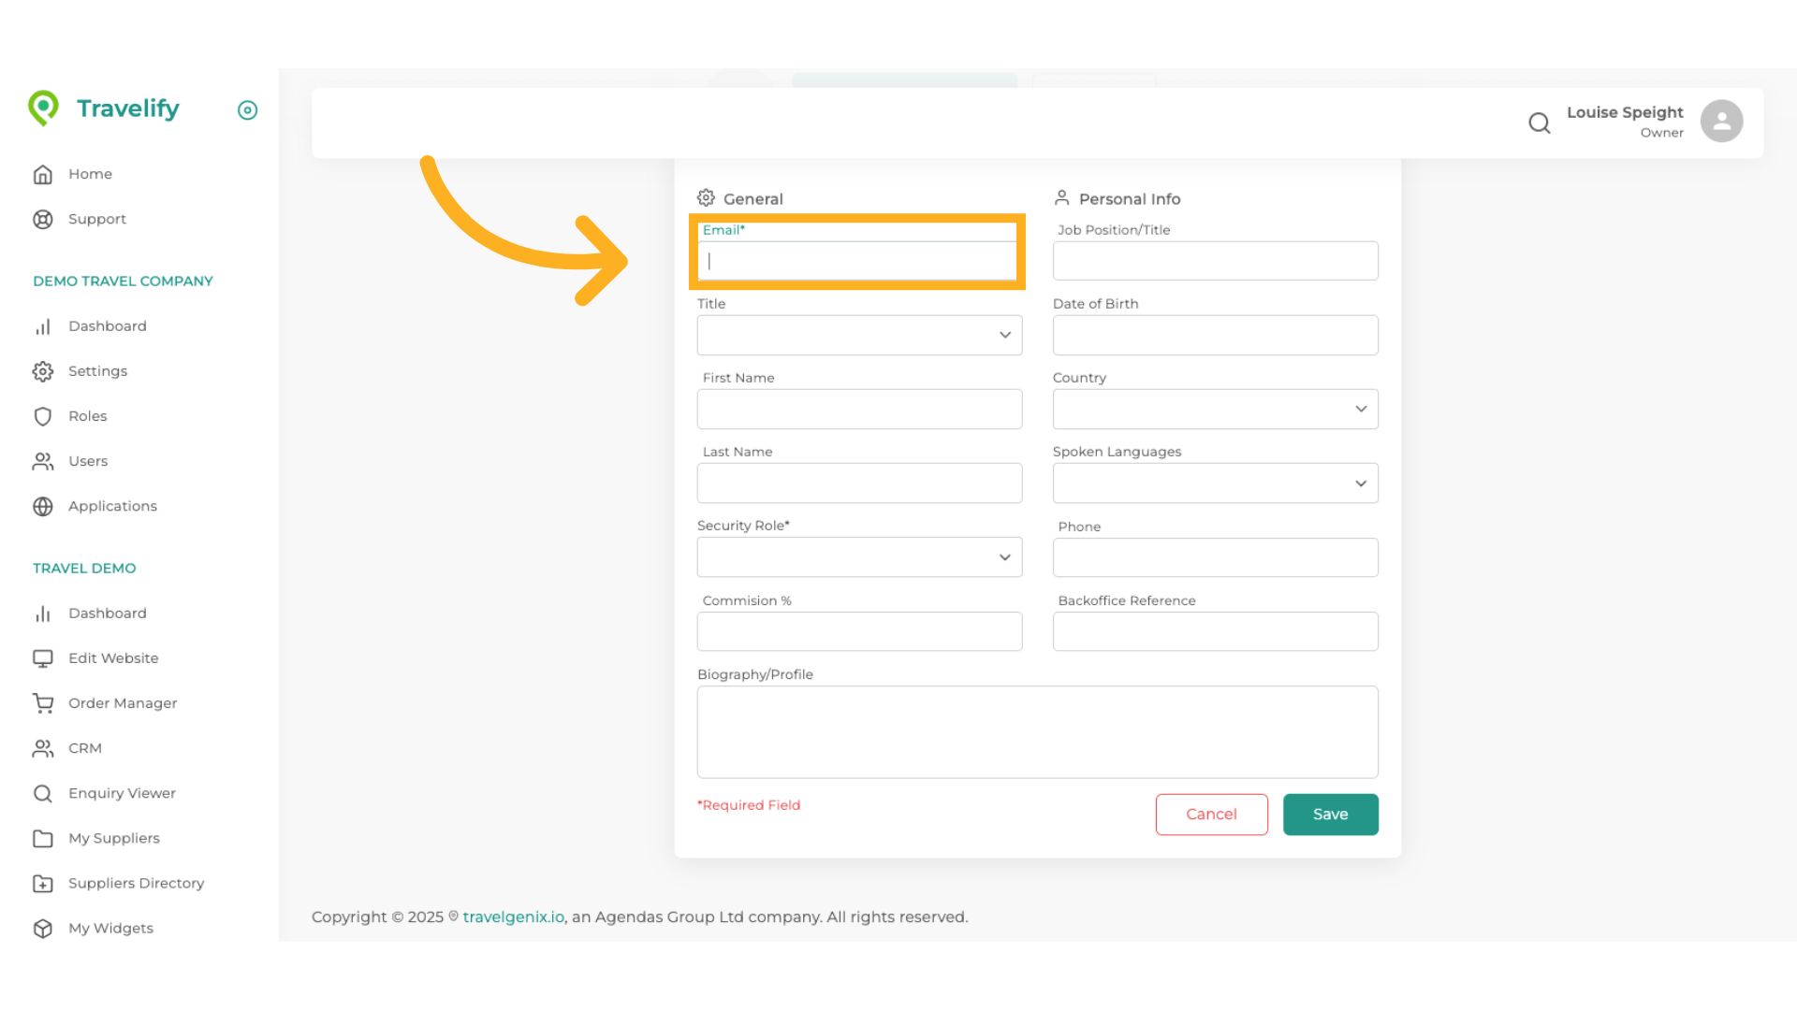Open Applications globe icon
Screen dimensions: 1797x1010
tap(43, 506)
